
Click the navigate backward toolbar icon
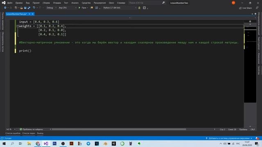coord(5,8)
